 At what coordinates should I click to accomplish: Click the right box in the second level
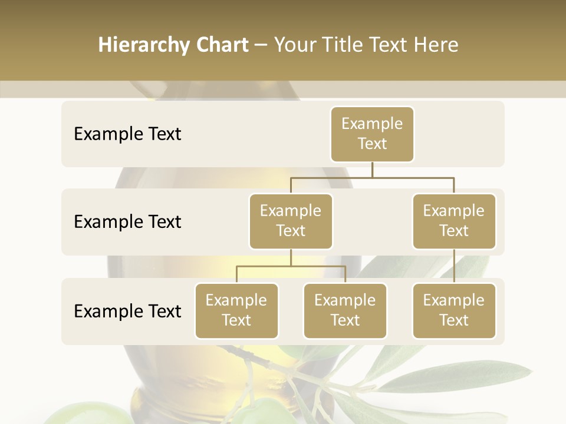(x=454, y=221)
